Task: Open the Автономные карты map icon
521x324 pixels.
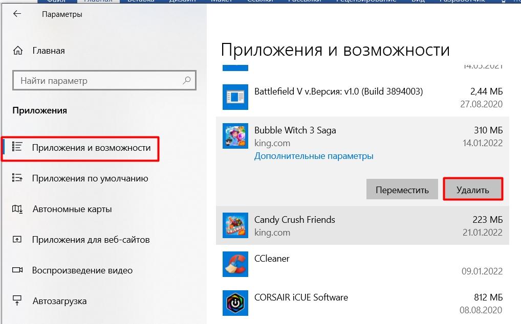Action: [x=17, y=209]
